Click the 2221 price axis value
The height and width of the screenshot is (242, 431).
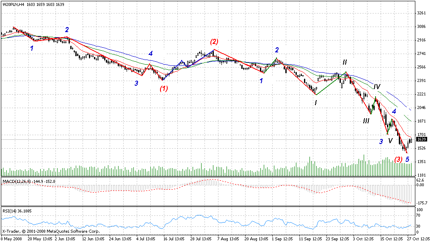click(x=421, y=94)
